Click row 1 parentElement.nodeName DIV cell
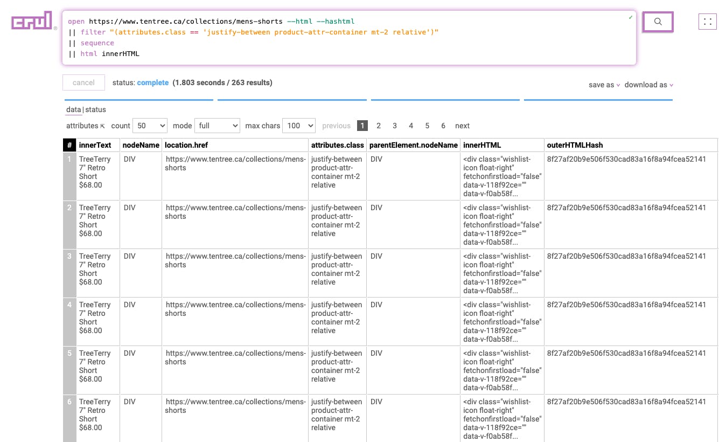This screenshot has width=719, height=442. (414, 176)
